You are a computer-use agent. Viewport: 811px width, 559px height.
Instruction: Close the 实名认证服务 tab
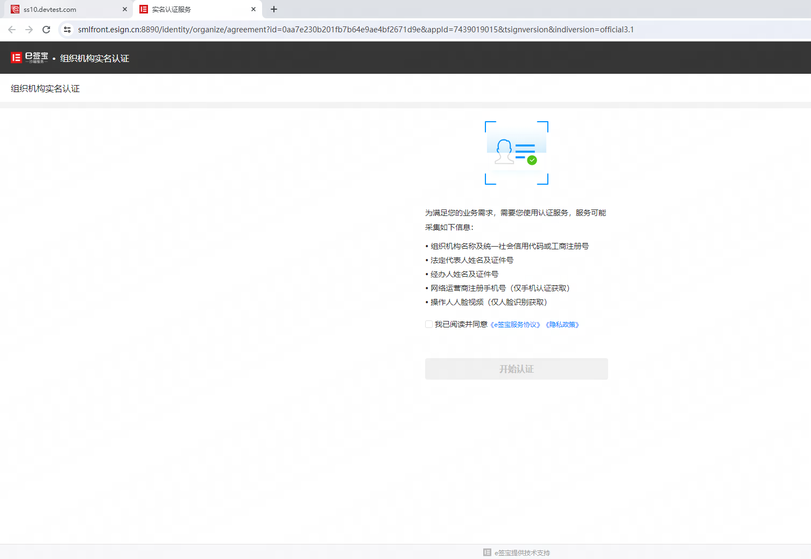(x=253, y=9)
